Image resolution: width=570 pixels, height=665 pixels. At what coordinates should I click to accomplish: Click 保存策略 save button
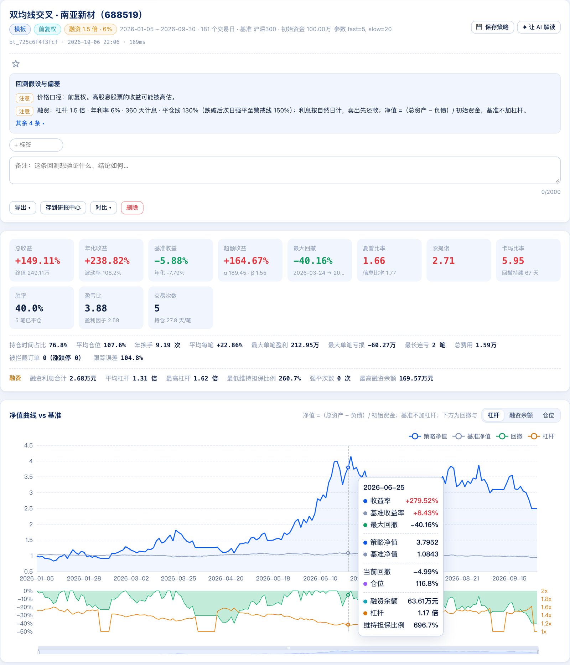point(492,27)
